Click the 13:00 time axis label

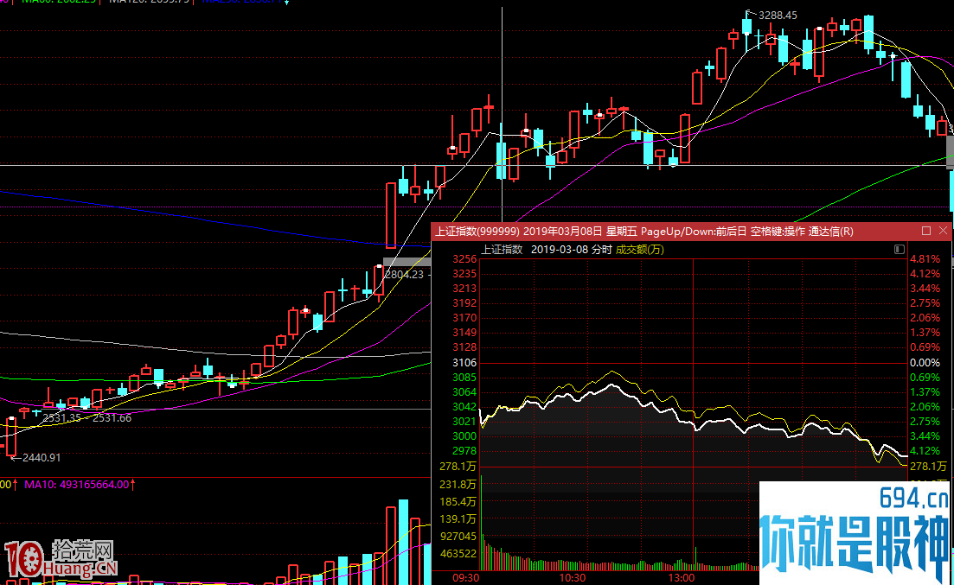tap(682, 578)
